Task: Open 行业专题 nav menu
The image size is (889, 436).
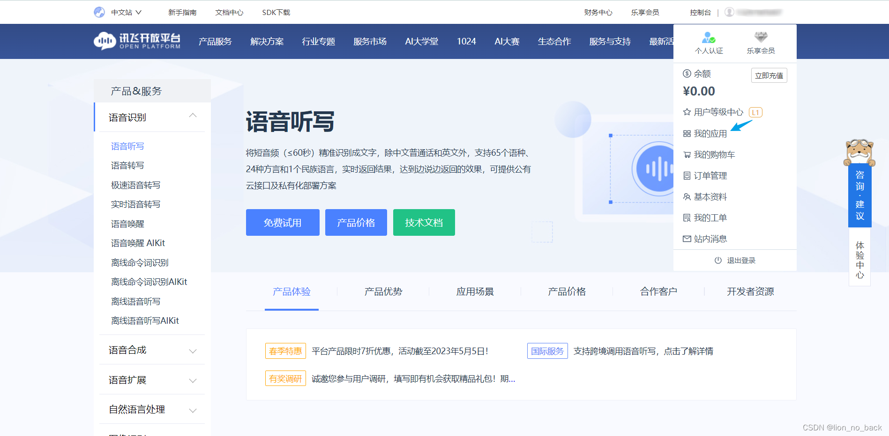Action: point(318,41)
